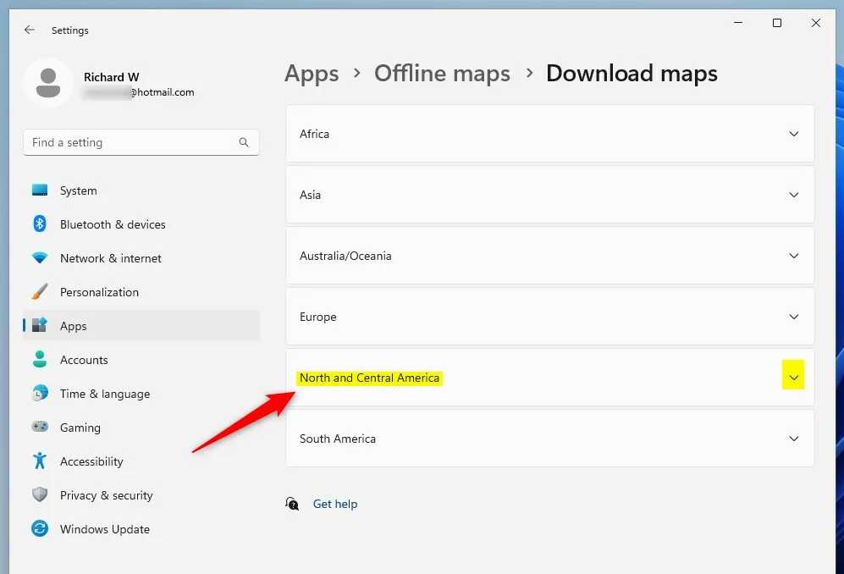
Task: Expand the Europe maps section
Action: pyautogui.click(x=793, y=317)
